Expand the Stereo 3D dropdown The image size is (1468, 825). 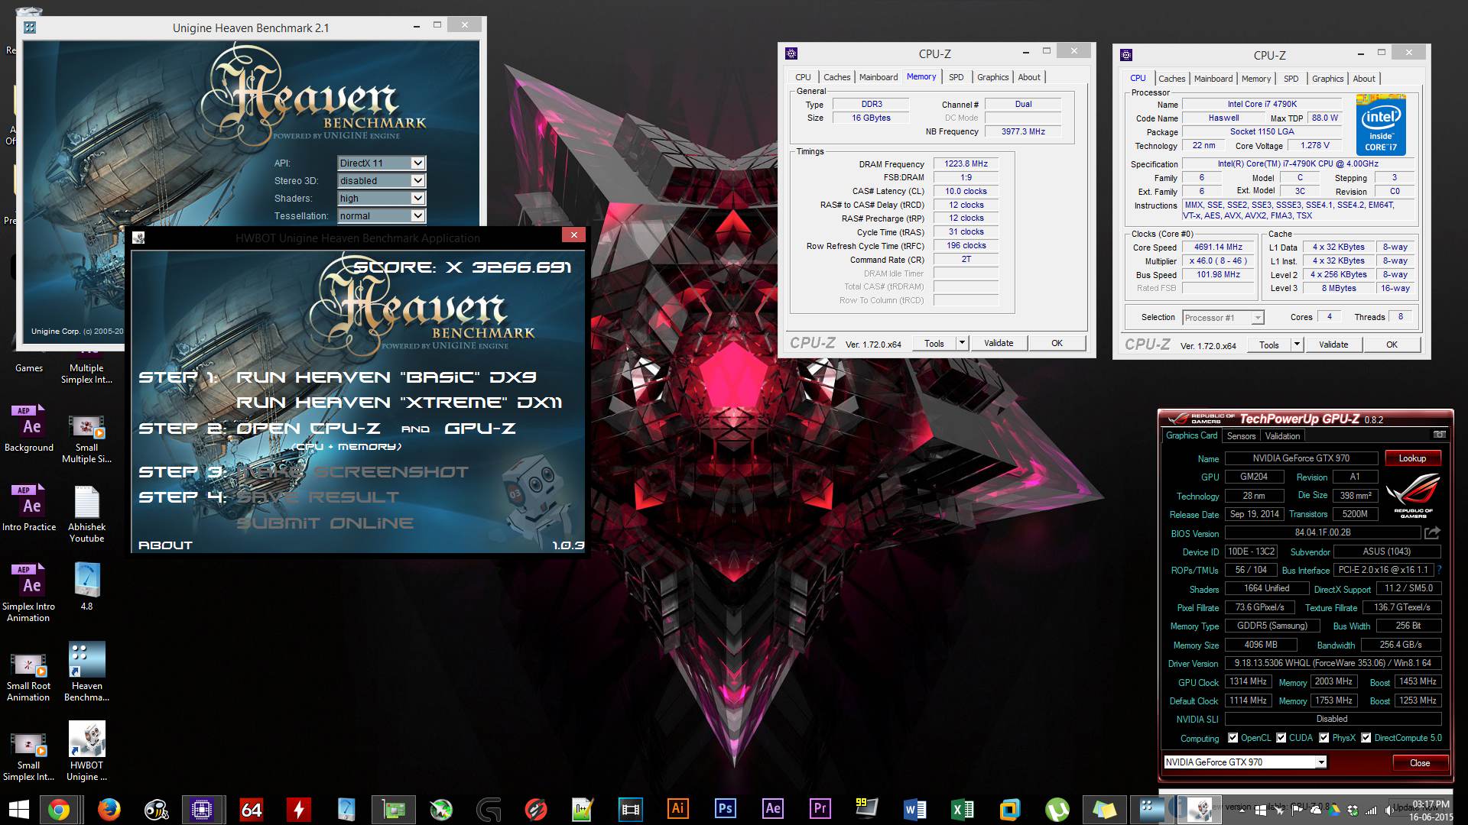[x=417, y=180]
